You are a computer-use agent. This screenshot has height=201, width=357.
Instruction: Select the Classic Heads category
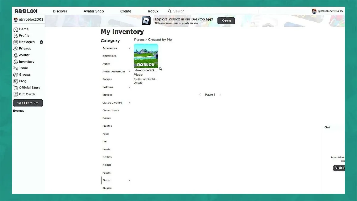pyautogui.click(x=111, y=110)
